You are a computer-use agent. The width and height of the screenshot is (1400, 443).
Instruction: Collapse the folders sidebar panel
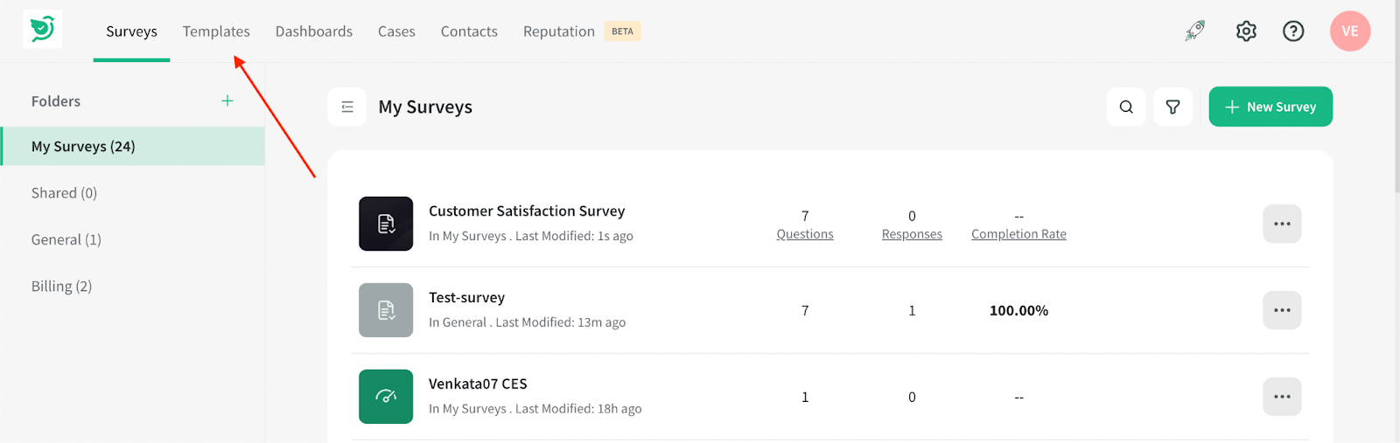(x=347, y=107)
